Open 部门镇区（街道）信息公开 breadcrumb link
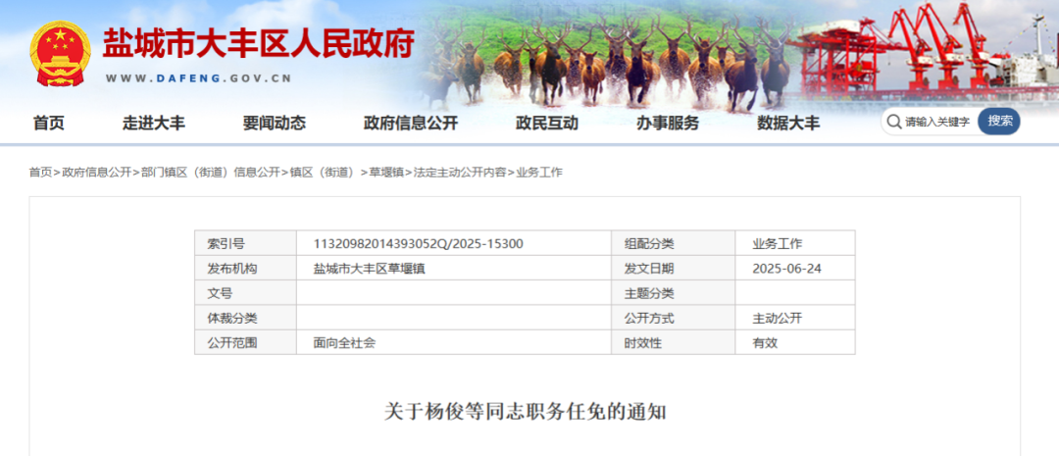The height and width of the screenshot is (456, 1059). (x=210, y=173)
